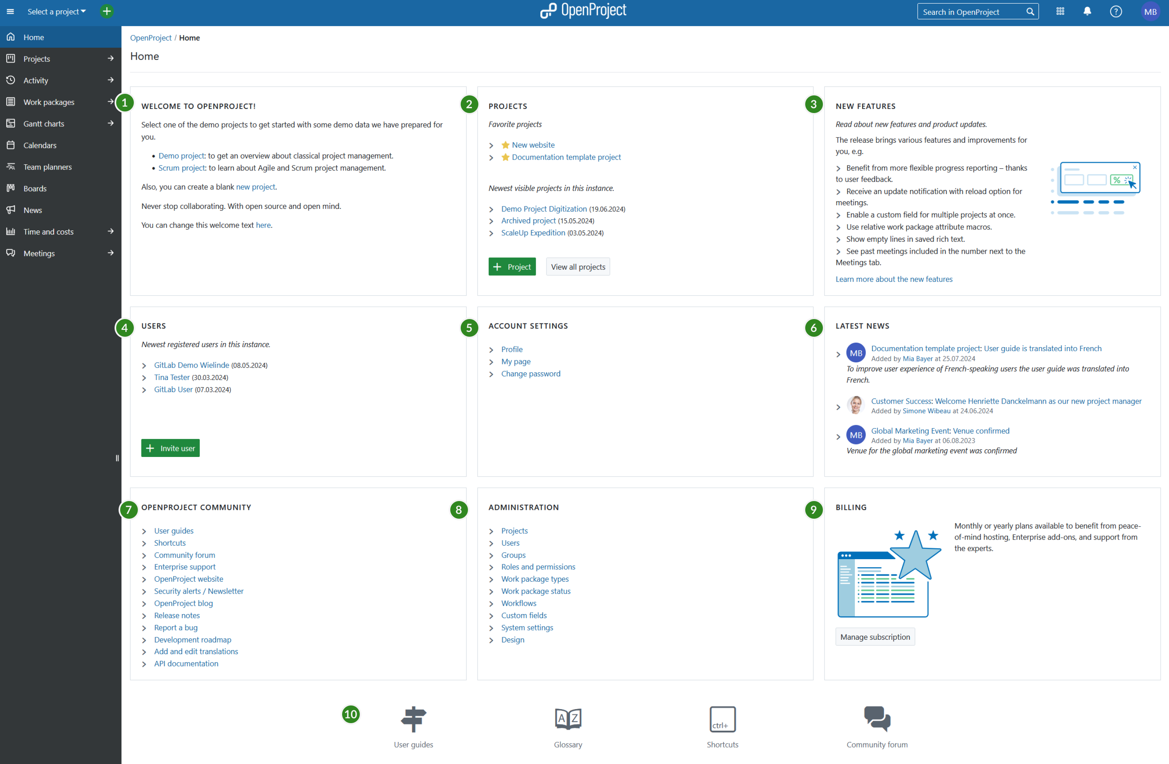Open System settings administration link
Viewport: 1169px width, 764px height.
pyautogui.click(x=527, y=627)
